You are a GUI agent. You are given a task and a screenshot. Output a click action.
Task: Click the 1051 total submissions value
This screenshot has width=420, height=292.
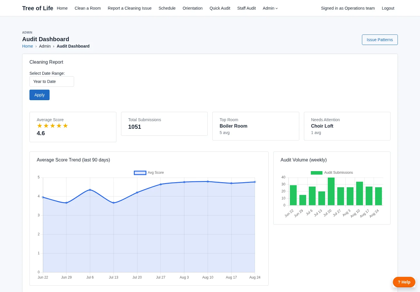[134, 127]
